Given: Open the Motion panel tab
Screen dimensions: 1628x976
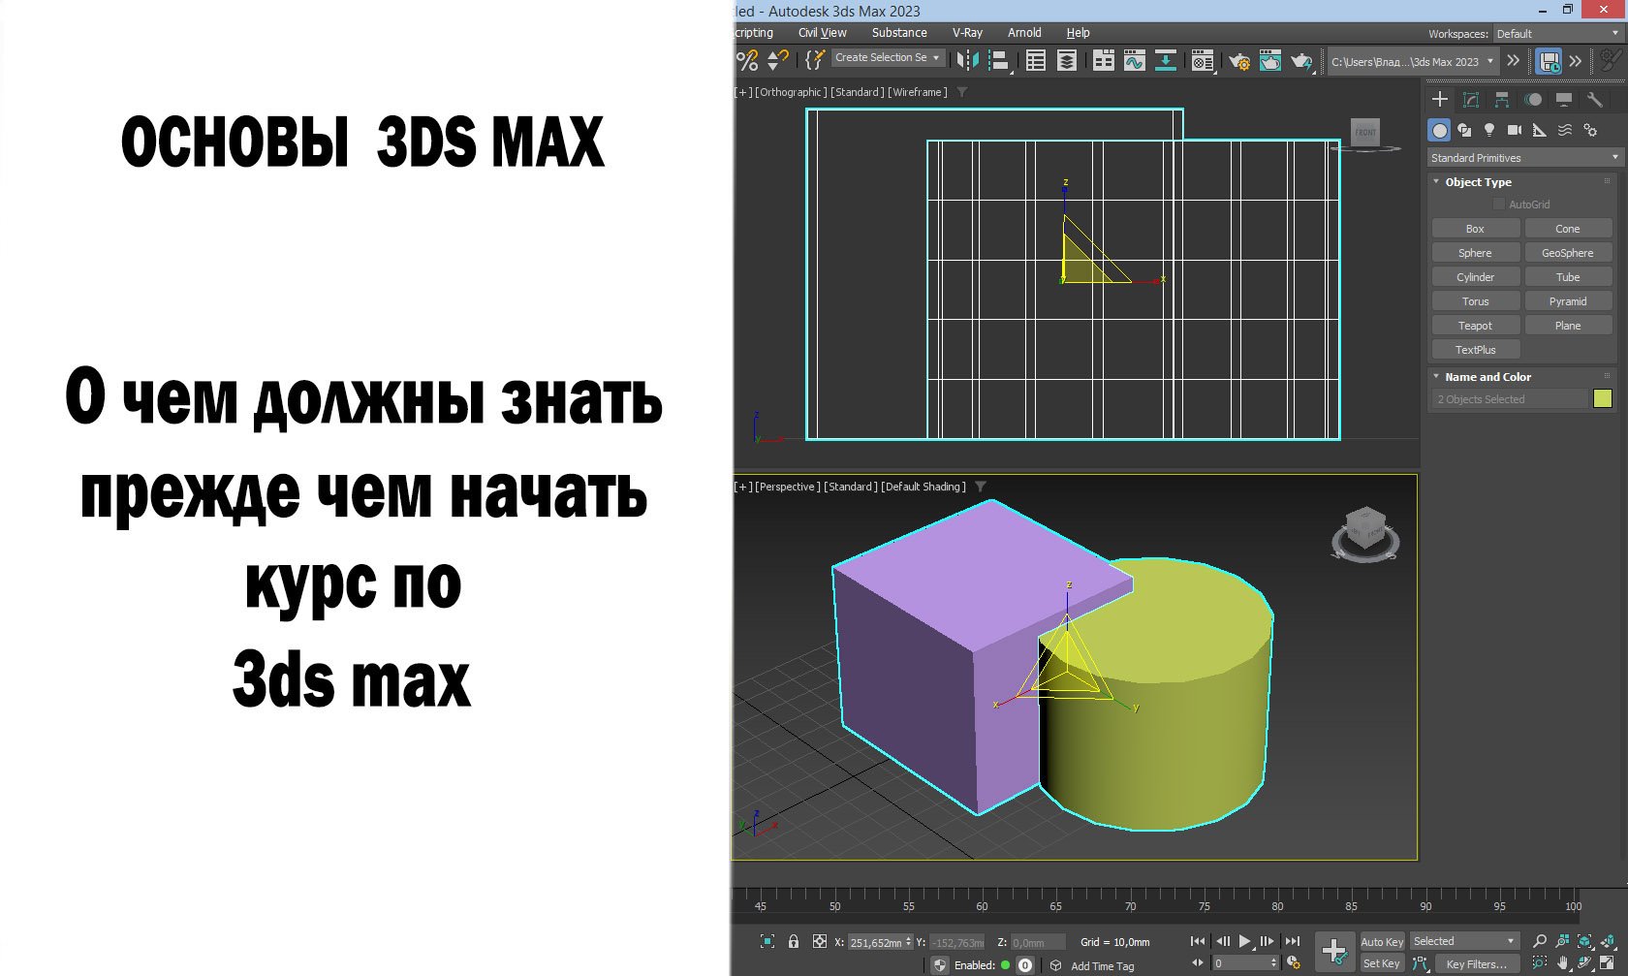Looking at the screenshot, I should click(x=1533, y=100).
